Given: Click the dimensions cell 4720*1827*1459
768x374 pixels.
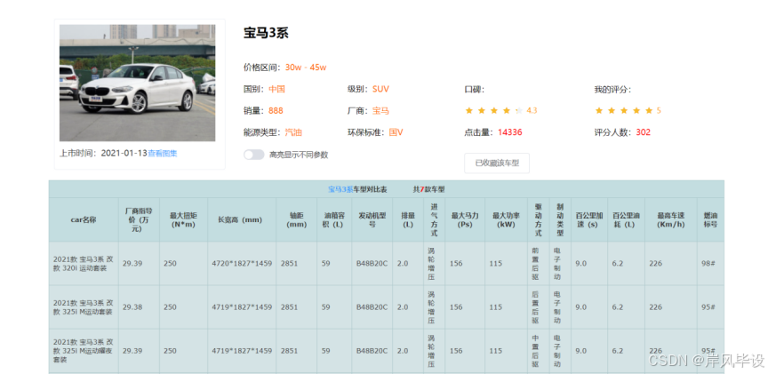Looking at the screenshot, I should (242, 263).
